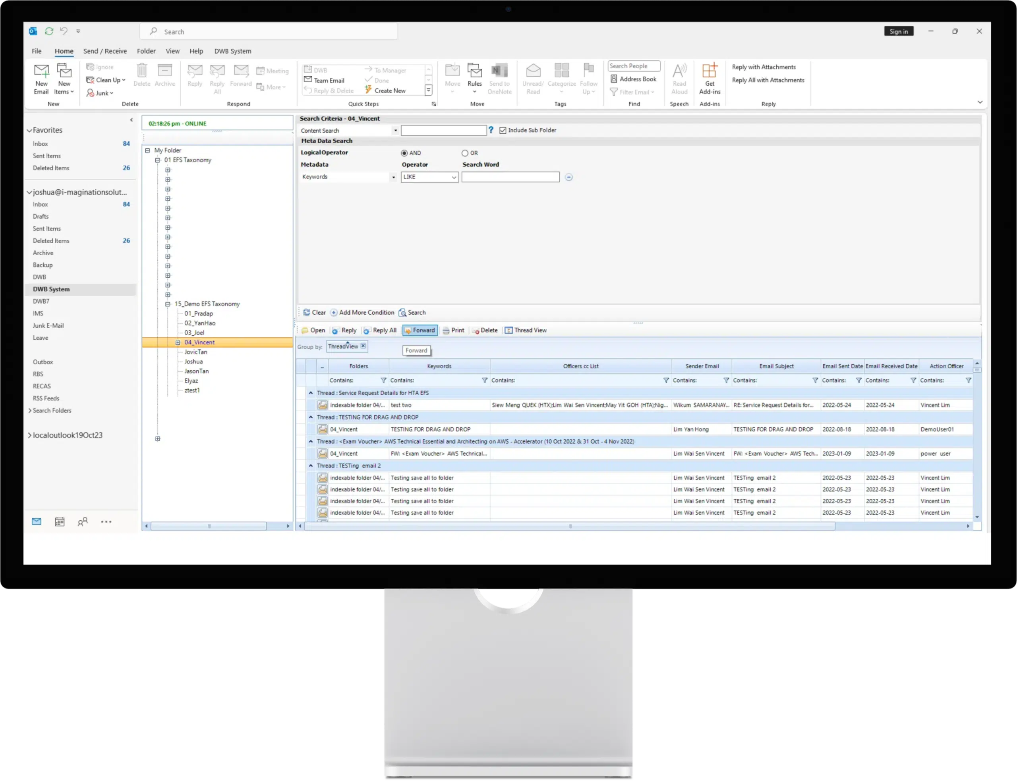
Task: Open the New Items menu icon
Action: [x=64, y=71]
